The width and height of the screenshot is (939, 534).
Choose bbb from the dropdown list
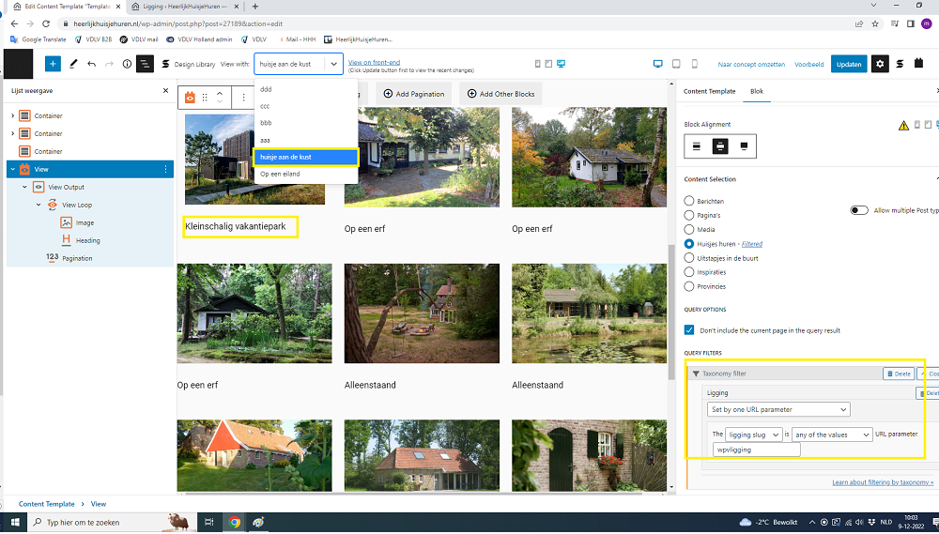coord(305,123)
